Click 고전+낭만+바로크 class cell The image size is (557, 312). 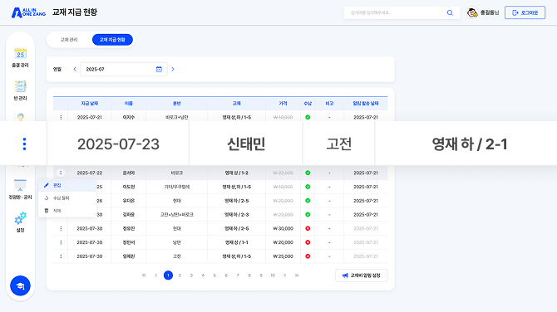176,214
